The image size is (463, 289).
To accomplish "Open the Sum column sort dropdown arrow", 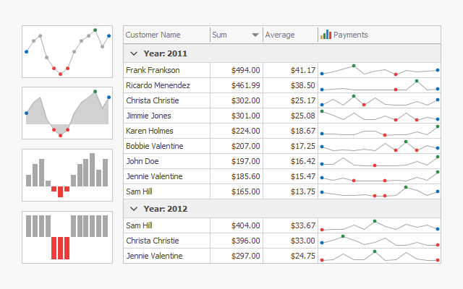I will (255, 35).
